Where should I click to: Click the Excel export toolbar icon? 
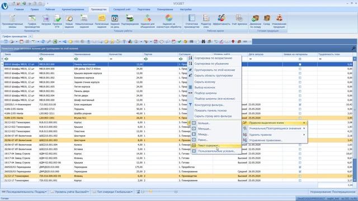coord(55,41)
